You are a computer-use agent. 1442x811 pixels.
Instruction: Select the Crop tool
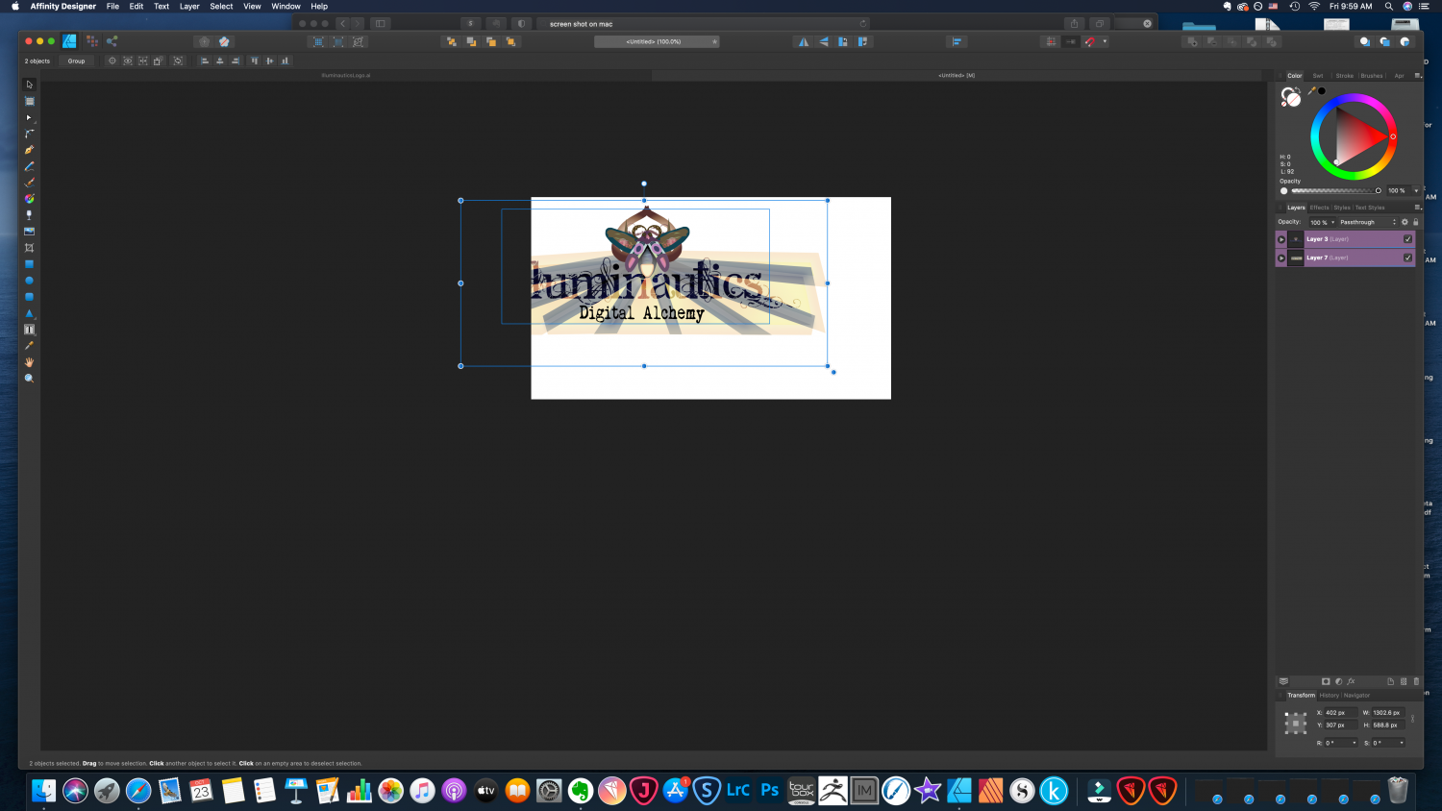tap(29, 246)
